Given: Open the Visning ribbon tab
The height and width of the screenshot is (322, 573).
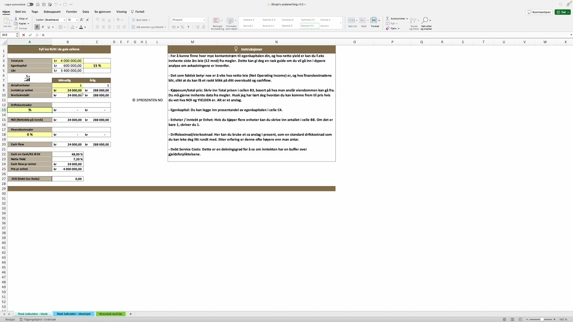Looking at the screenshot, I should [x=121, y=12].
